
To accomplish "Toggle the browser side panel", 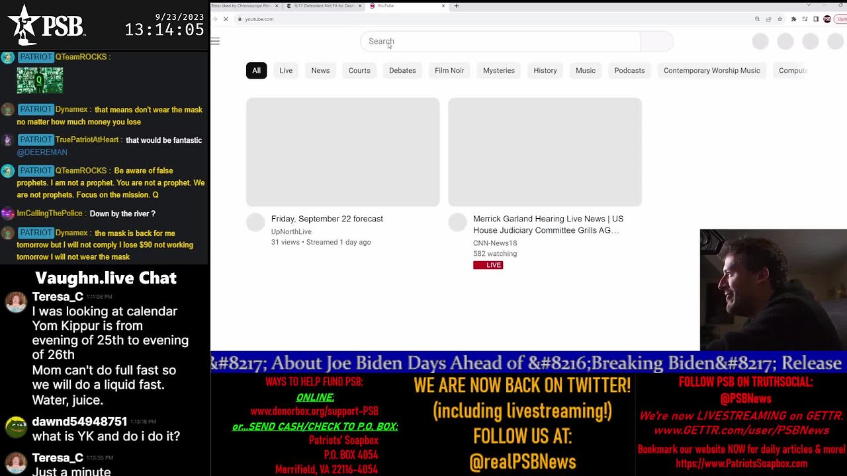I will pyautogui.click(x=816, y=19).
